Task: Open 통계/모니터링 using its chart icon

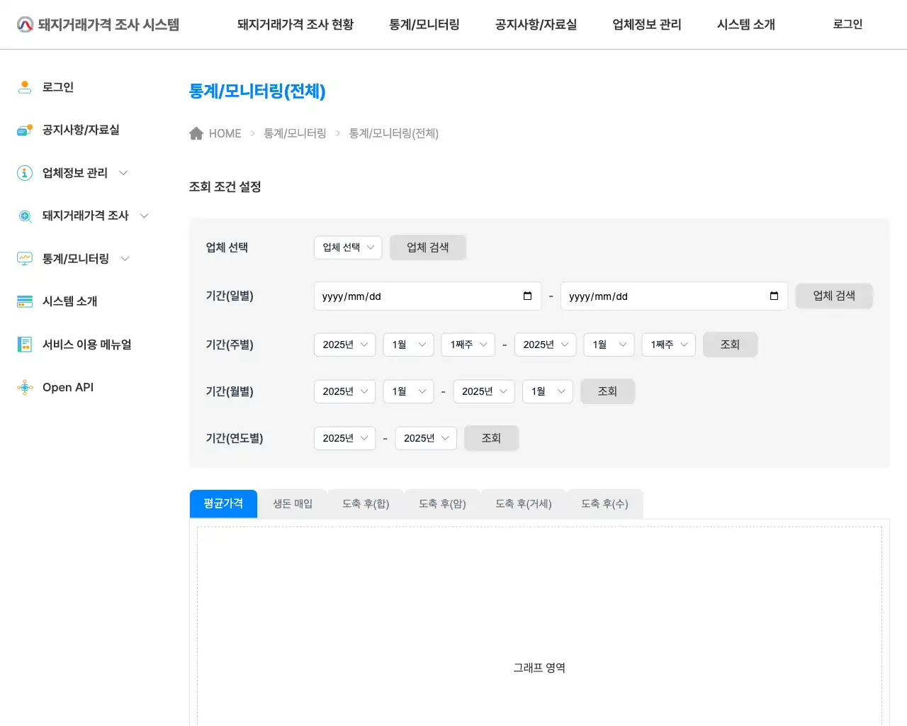Action: 24,258
